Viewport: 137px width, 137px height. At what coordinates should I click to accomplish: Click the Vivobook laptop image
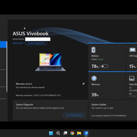(50, 62)
